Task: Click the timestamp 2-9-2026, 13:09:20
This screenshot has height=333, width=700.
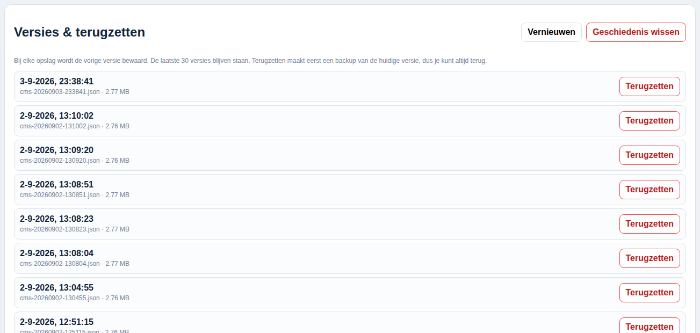Action: pos(56,150)
